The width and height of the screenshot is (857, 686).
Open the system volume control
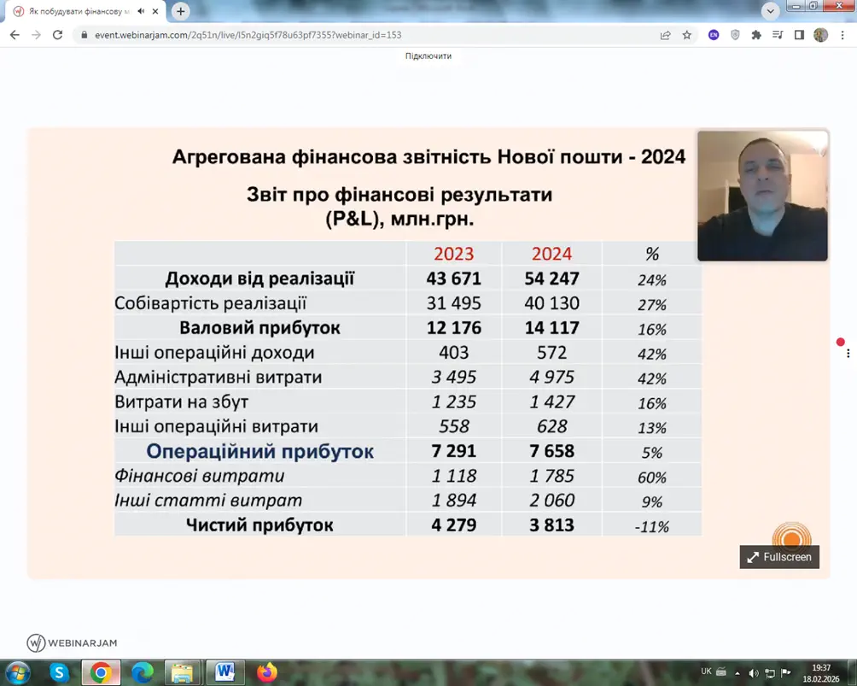[753, 672]
